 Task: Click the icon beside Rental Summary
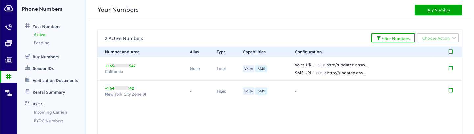(x=27, y=92)
